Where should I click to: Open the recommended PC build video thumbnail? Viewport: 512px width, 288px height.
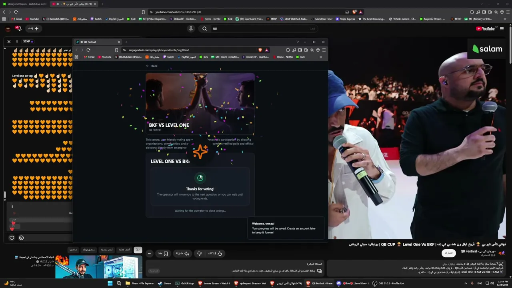click(x=99, y=267)
